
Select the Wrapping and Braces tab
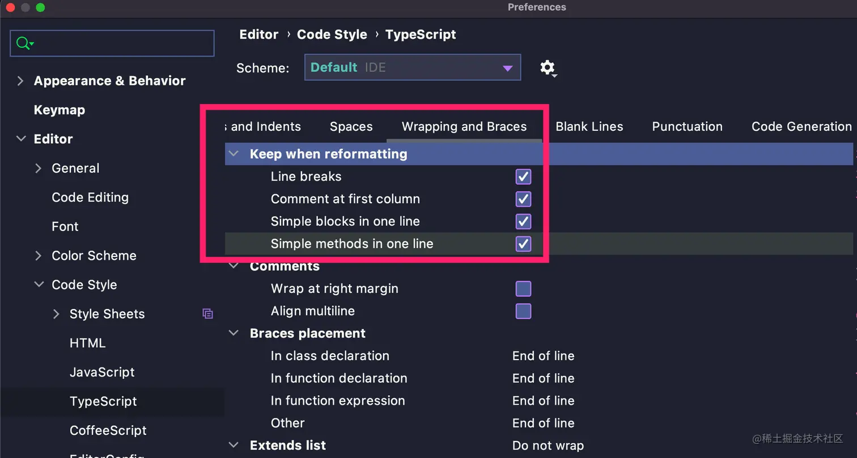tap(464, 126)
